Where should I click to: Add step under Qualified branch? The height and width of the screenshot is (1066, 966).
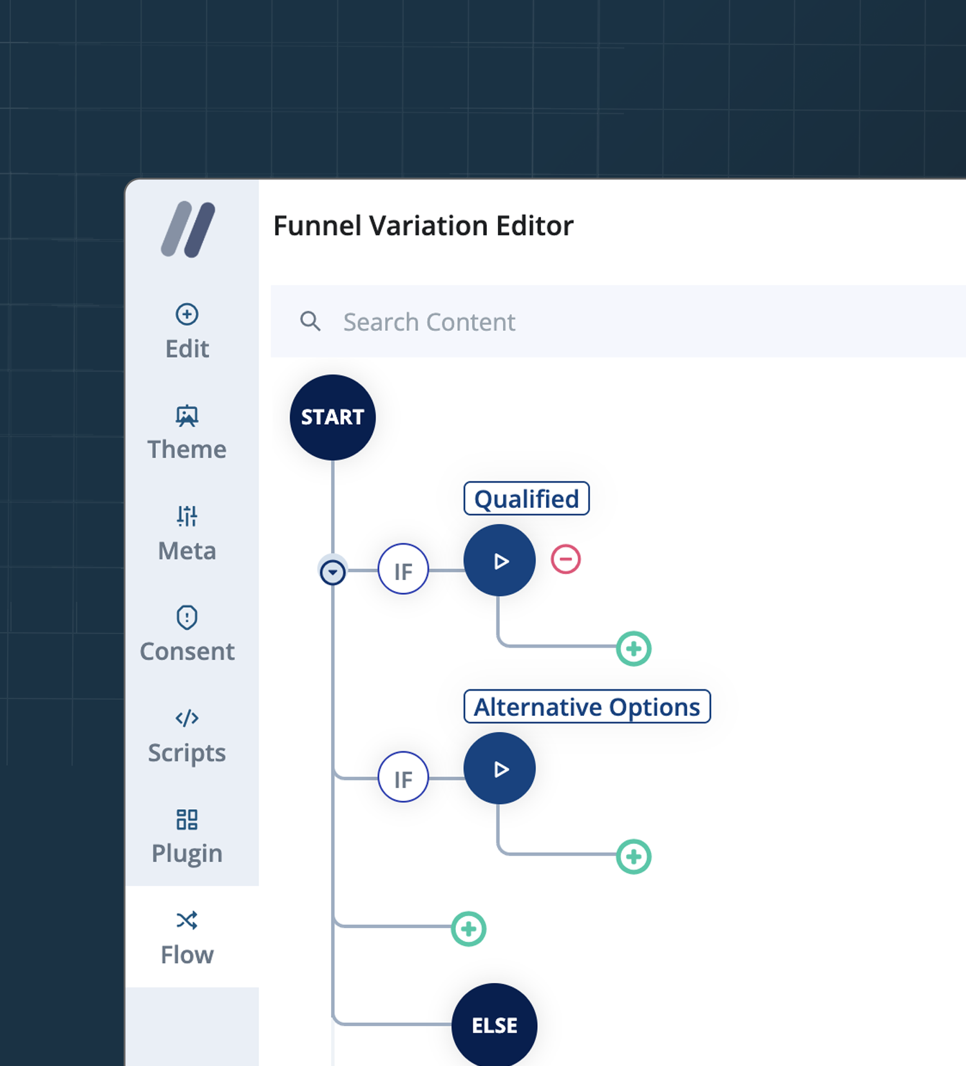(x=633, y=649)
